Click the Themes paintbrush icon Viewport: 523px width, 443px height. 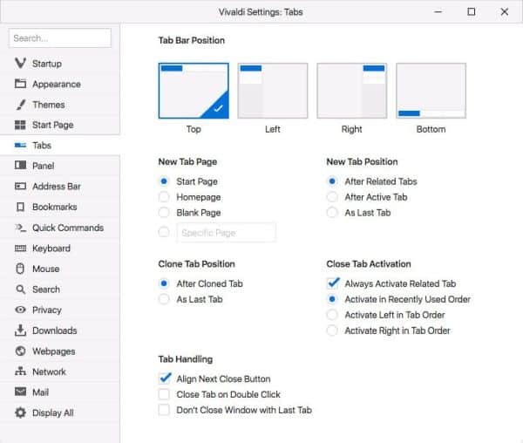tap(20, 105)
